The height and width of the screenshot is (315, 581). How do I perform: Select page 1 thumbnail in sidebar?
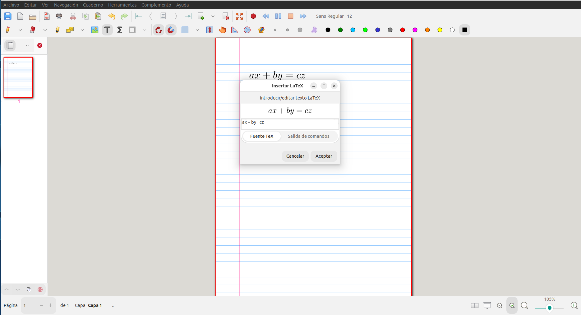[x=18, y=77]
